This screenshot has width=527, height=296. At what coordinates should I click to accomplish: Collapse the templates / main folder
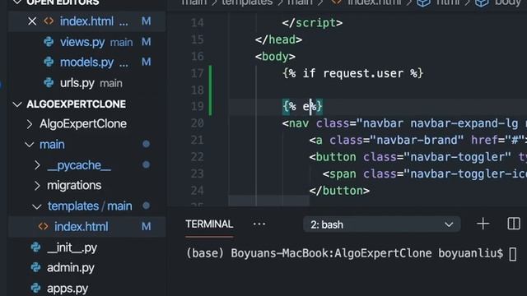[x=36, y=206]
